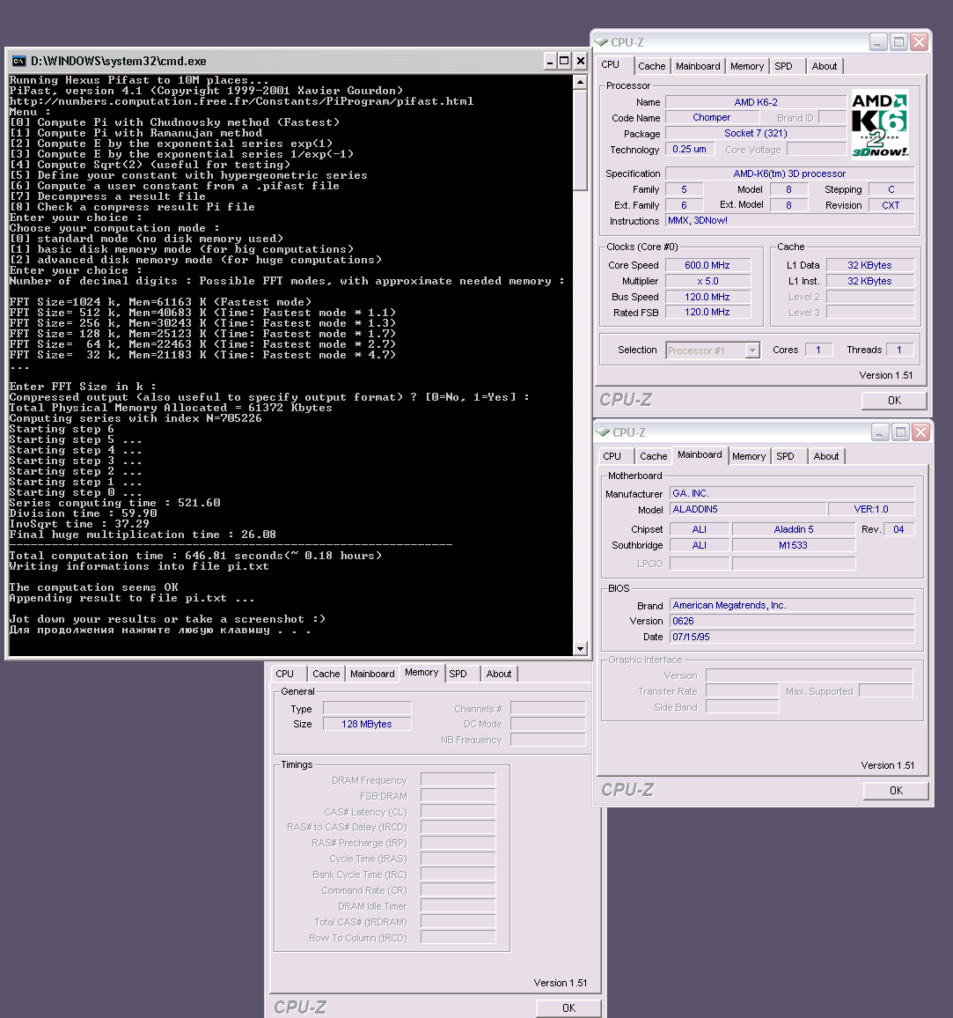
Task: Click the Threads count field
Action: point(899,350)
